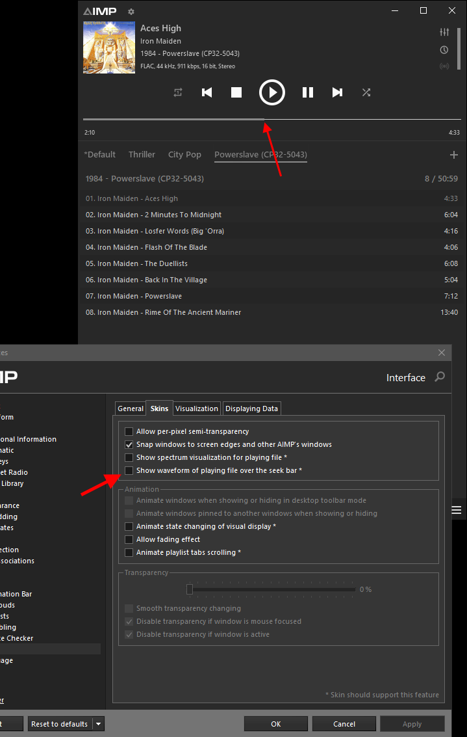Screen dimensions: 467x737
Task: Click the Powerslave album cover thumbnail
Action: [x=109, y=47]
